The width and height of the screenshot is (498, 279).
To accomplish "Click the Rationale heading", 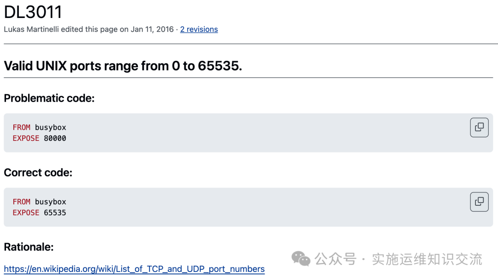I will pyautogui.click(x=29, y=247).
